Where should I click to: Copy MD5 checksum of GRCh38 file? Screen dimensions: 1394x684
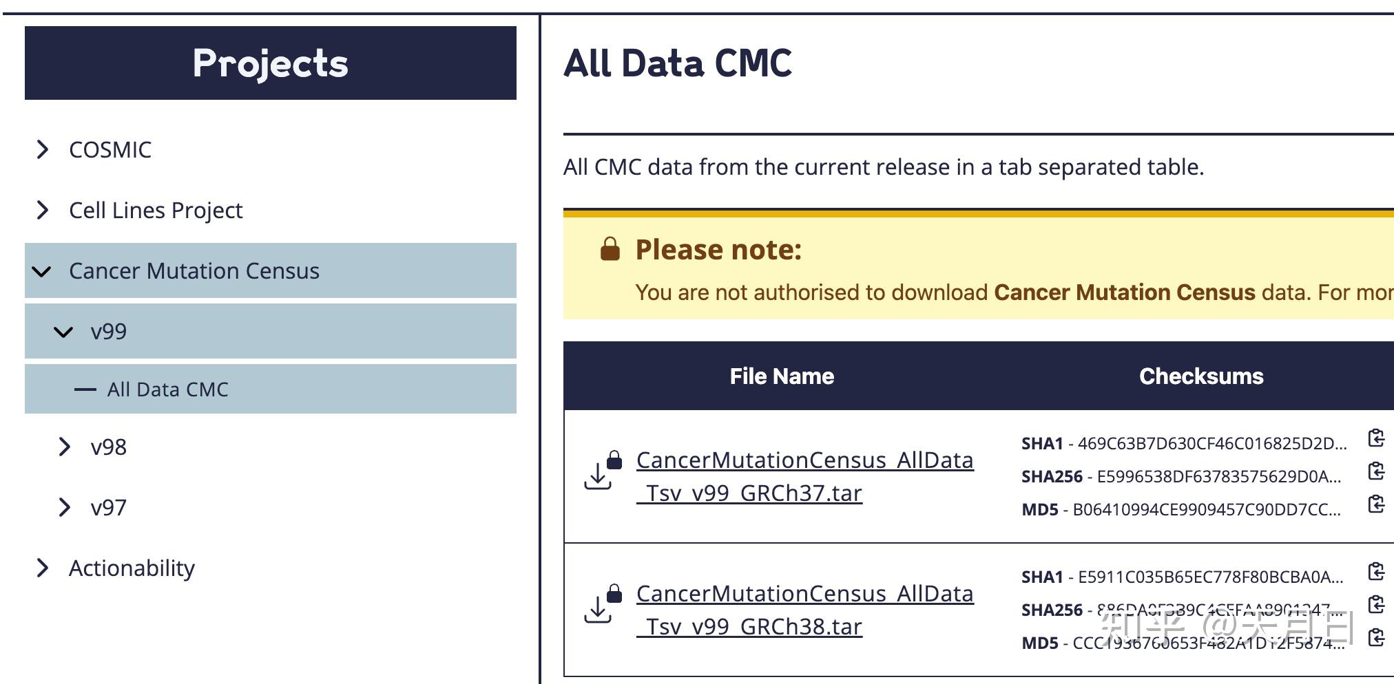[x=1375, y=638]
